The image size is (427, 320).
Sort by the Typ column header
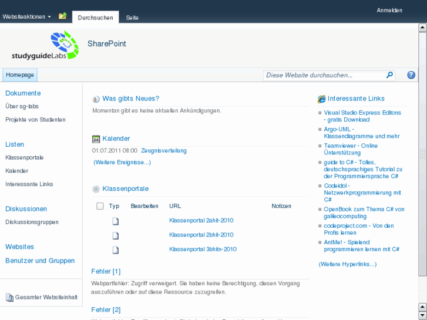[x=114, y=206]
